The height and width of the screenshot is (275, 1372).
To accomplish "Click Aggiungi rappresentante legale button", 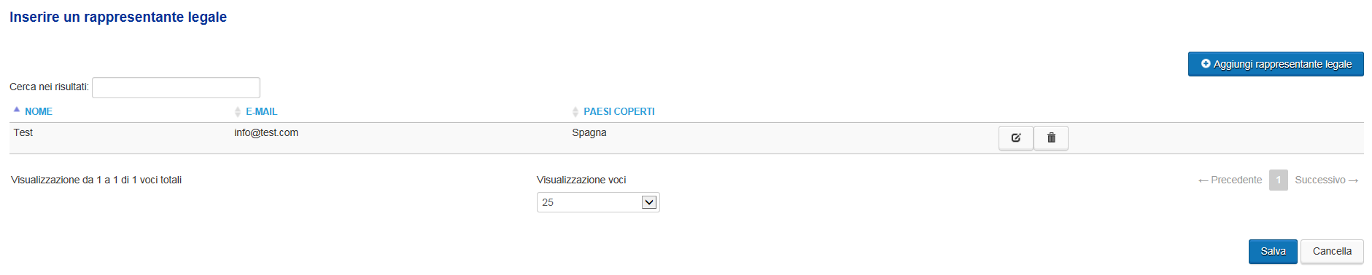I will point(1276,64).
